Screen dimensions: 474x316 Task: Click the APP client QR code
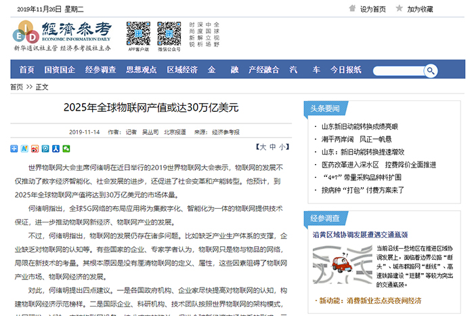pyautogui.click(x=138, y=34)
